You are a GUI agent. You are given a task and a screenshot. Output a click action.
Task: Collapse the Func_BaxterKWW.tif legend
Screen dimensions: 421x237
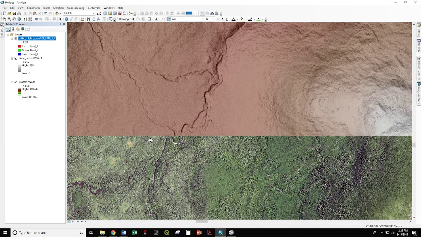[x=12, y=58]
